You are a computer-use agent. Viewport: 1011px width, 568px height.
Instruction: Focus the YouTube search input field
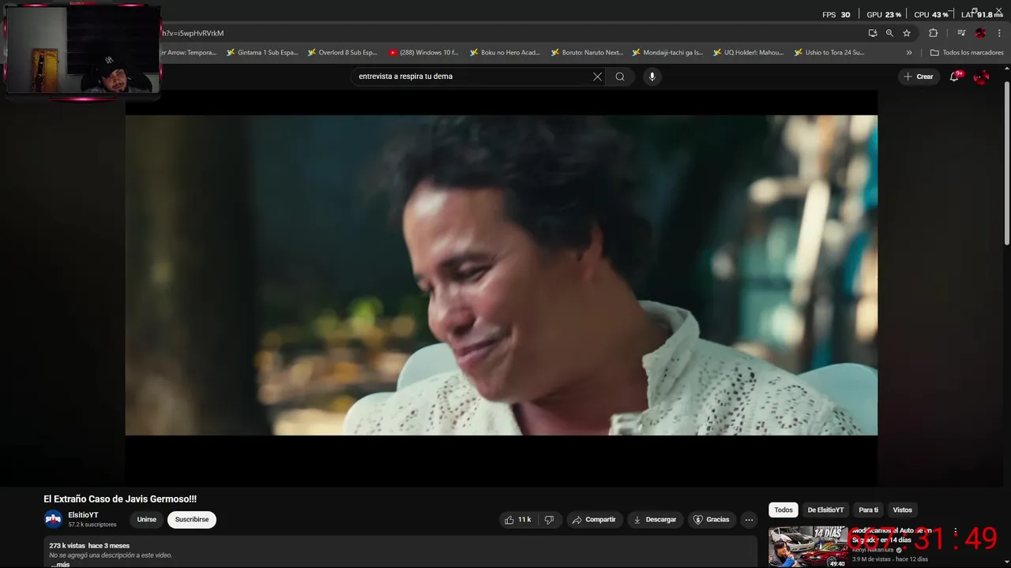(x=472, y=77)
